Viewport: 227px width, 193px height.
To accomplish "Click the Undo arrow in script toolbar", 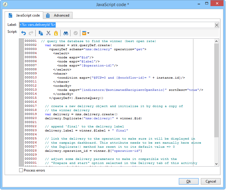I will (23, 33).
